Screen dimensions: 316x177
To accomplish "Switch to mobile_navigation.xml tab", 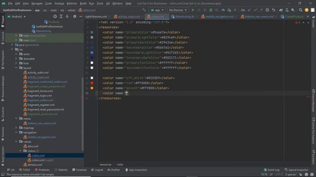I will (219, 17).
